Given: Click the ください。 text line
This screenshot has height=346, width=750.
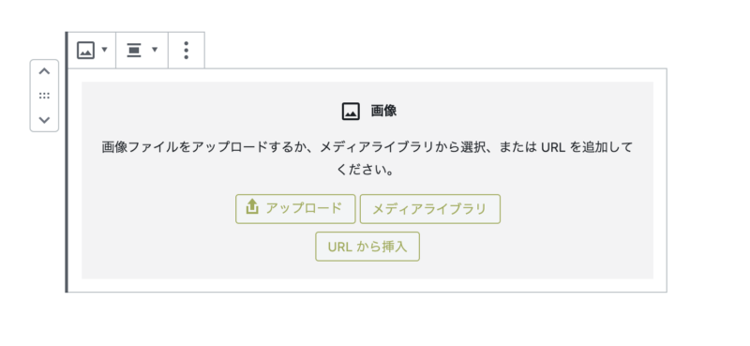Looking at the screenshot, I should pyautogui.click(x=367, y=171).
